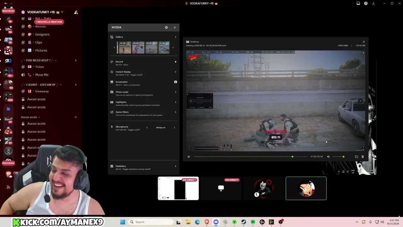This screenshot has height=227, width=403.
Task: Open Discord inbox icon in title bar
Action: tap(358, 3)
